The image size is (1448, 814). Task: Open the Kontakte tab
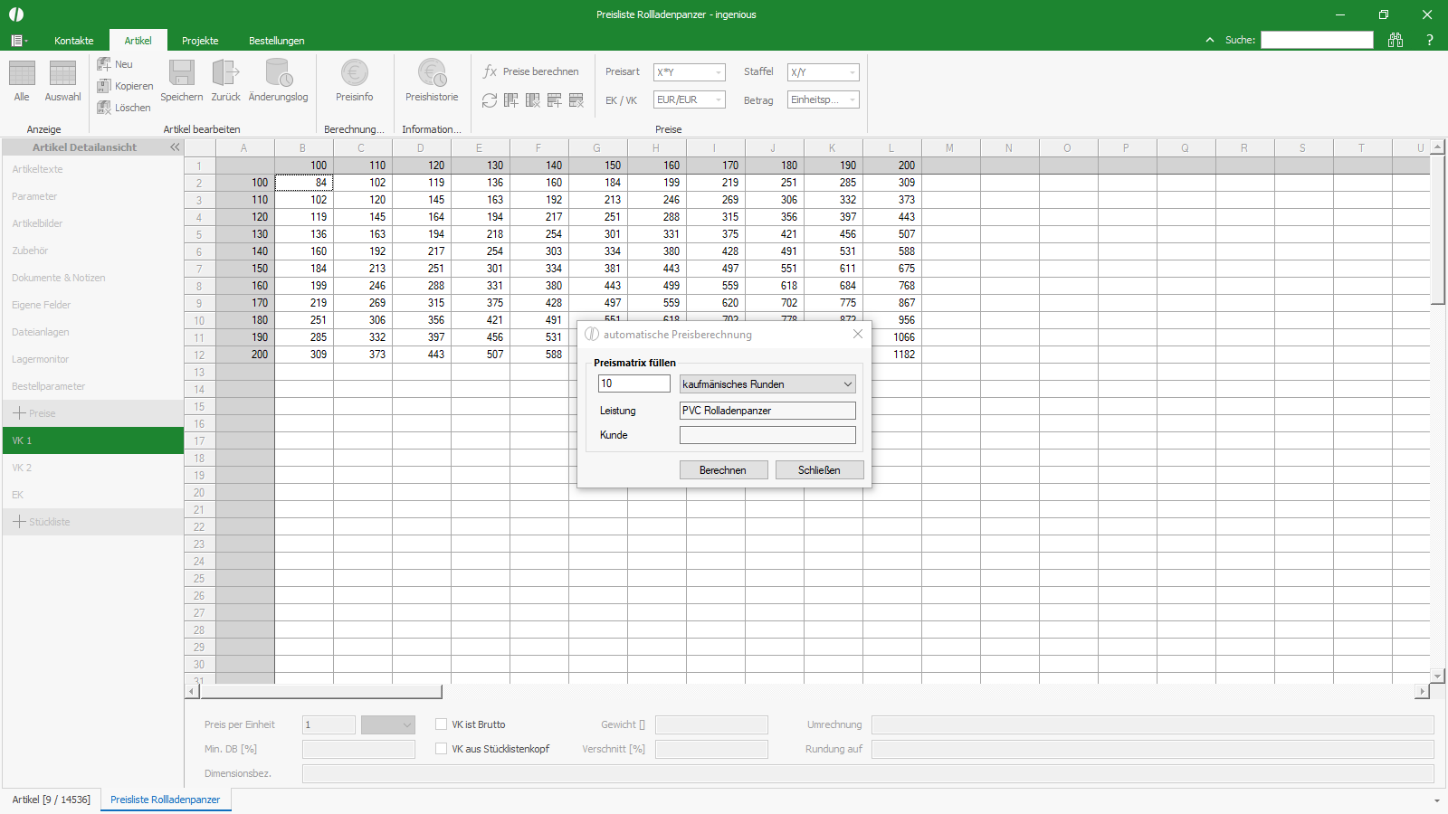coord(74,41)
